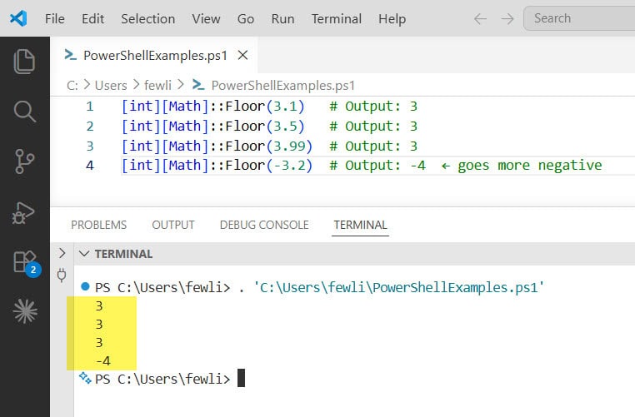Close the PowerShellExamples.ps1 tab
Image resolution: width=635 pixels, height=417 pixels.
pos(242,55)
